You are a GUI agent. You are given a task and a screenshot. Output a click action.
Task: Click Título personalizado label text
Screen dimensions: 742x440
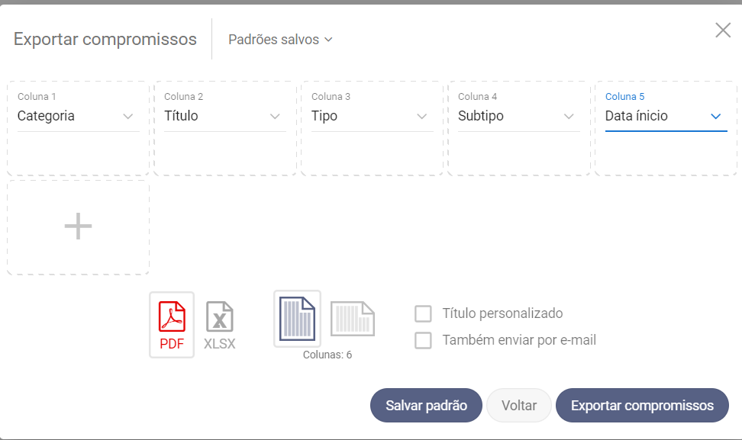(502, 313)
